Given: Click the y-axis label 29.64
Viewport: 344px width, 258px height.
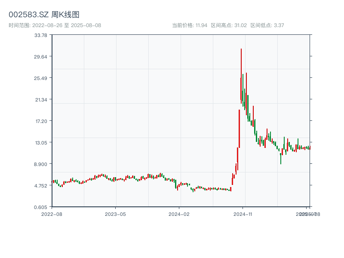Looking at the screenshot, I should 40,57.
